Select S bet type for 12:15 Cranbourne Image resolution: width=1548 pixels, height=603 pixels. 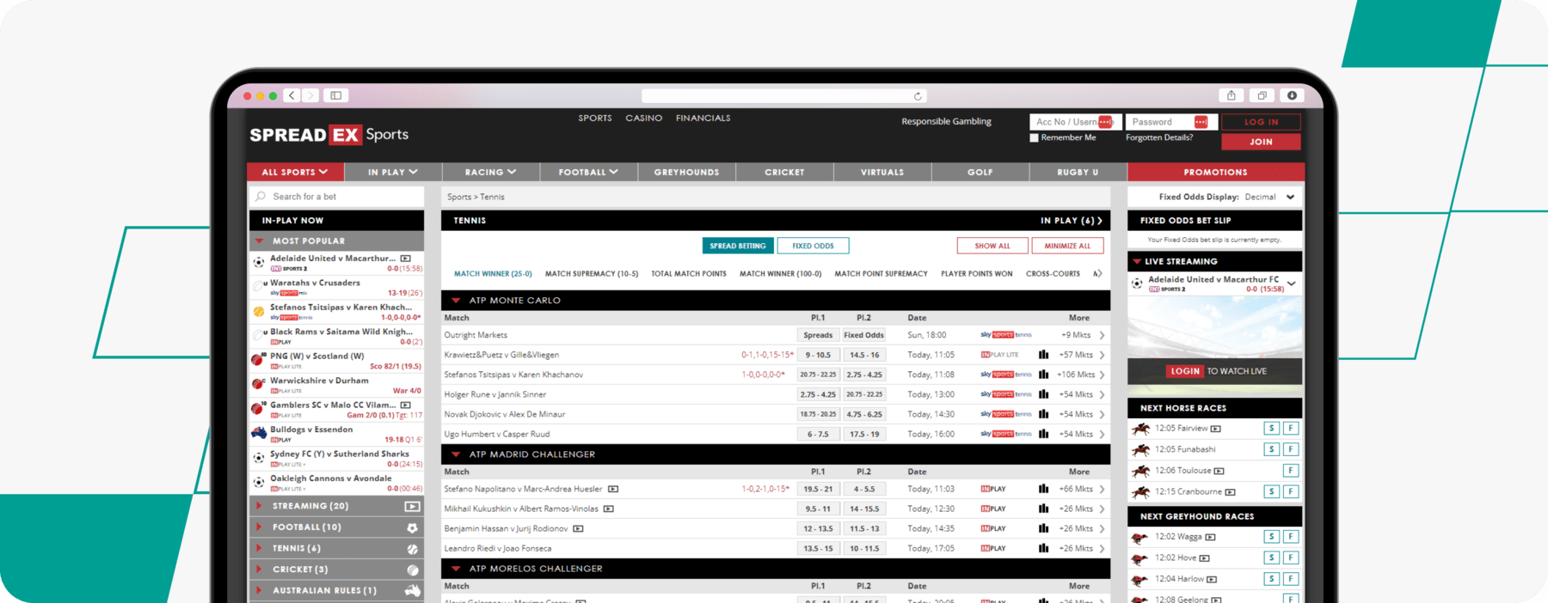tap(1271, 491)
